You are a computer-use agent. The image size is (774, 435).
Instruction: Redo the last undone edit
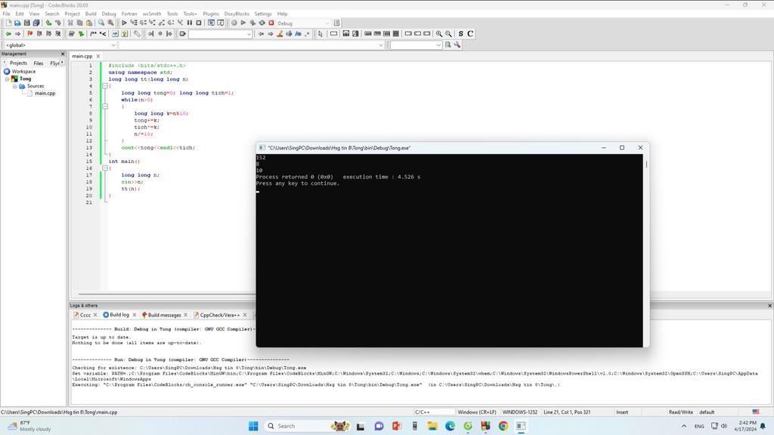(x=57, y=23)
